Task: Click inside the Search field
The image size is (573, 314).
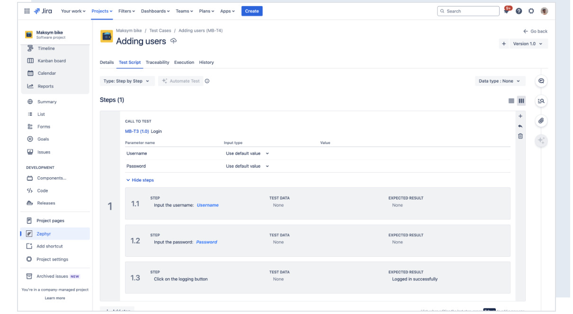Action: coord(468,10)
